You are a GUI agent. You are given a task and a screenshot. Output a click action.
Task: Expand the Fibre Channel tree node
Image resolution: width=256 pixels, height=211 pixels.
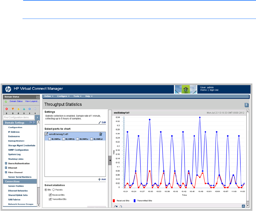click(6, 172)
